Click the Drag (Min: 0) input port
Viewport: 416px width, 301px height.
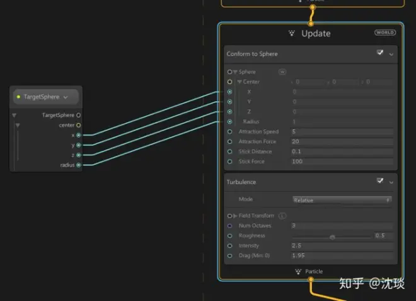coord(230,256)
